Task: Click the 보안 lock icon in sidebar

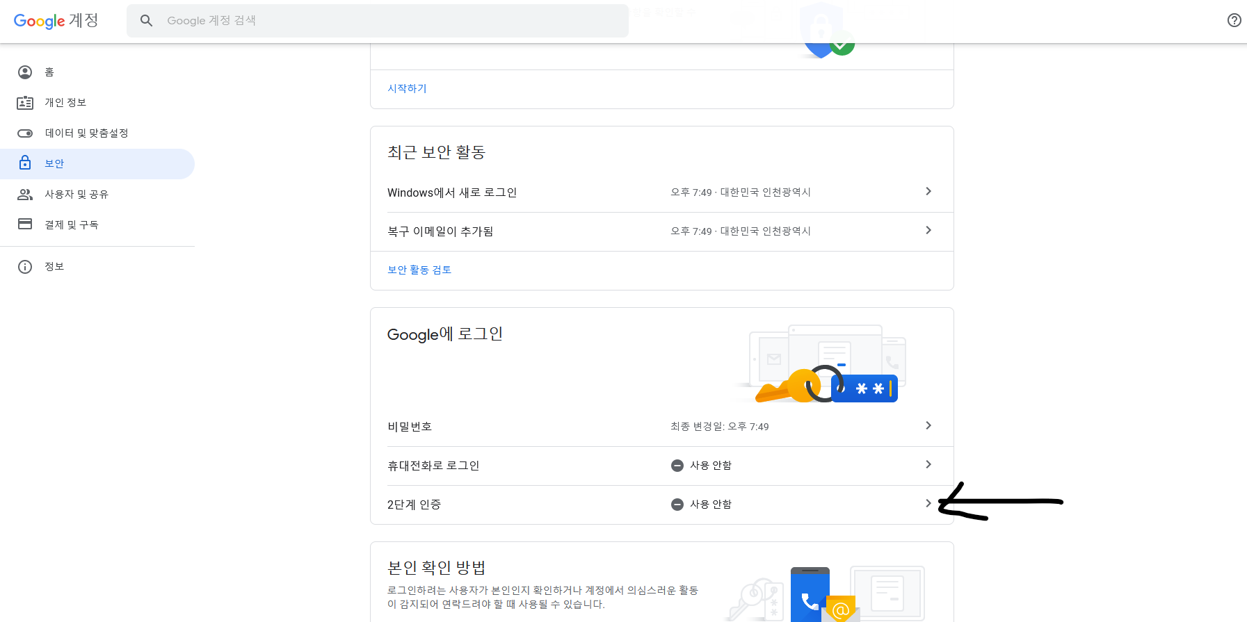Action: [x=25, y=163]
